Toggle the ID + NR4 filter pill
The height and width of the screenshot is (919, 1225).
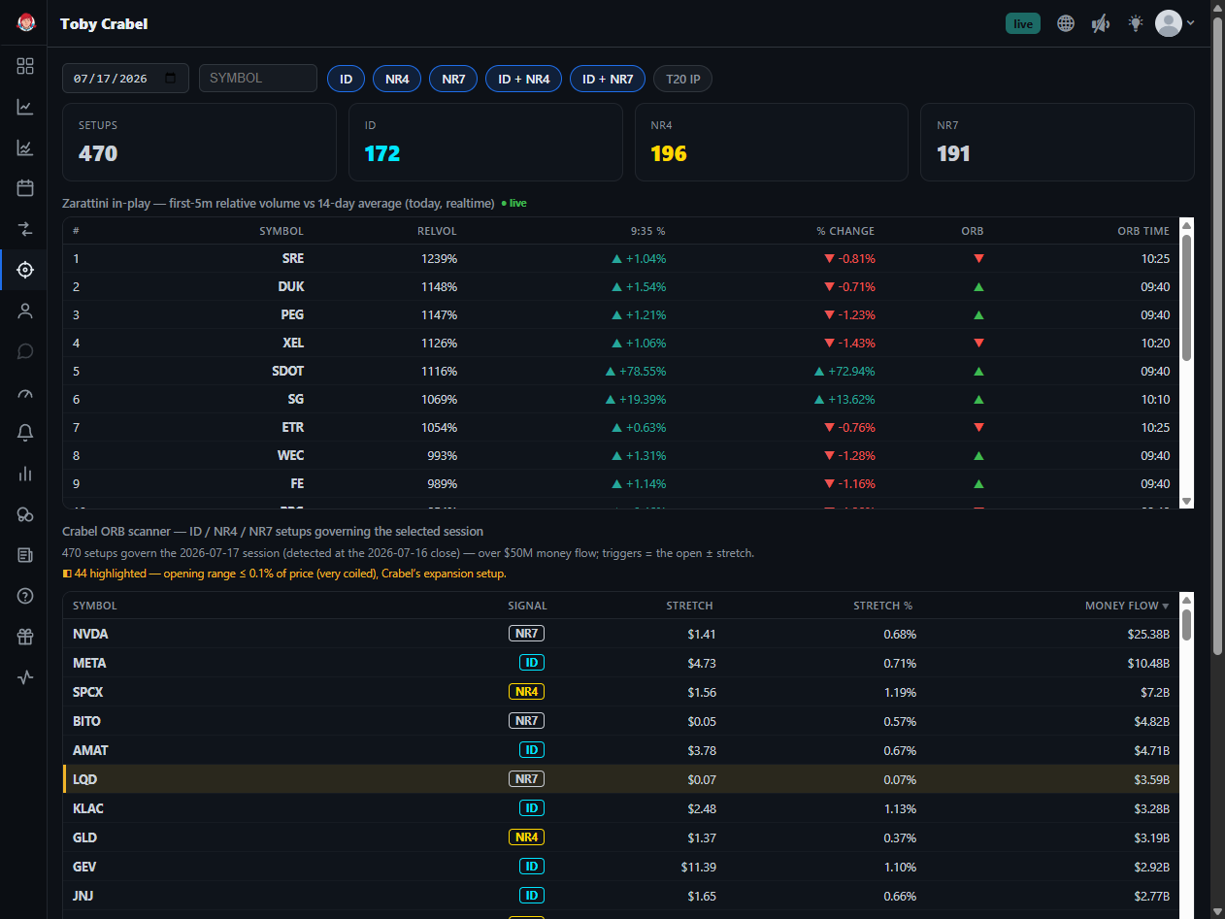point(524,79)
